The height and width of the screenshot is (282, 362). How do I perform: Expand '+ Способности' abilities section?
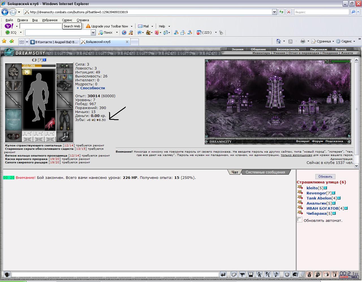91,88
